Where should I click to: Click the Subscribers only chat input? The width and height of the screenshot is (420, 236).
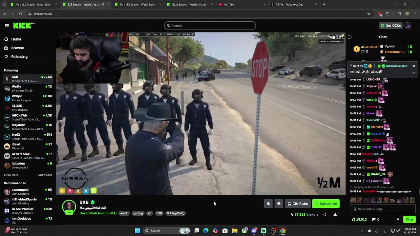click(383, 209)
